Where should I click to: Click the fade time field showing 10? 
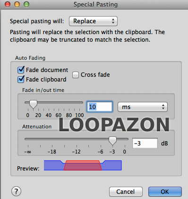(100, 107)
